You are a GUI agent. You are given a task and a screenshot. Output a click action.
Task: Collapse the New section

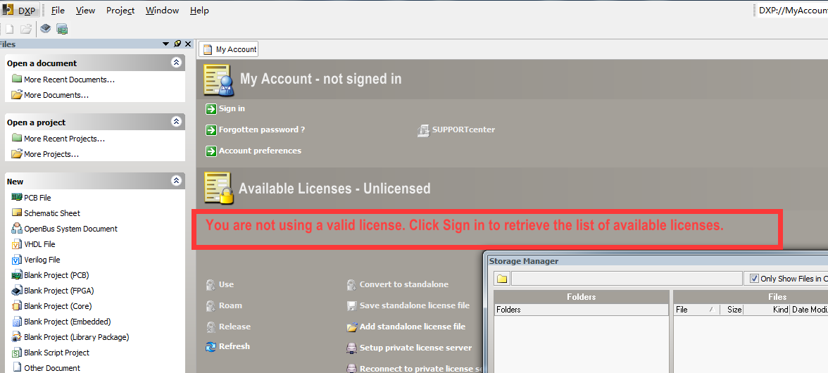176,181
